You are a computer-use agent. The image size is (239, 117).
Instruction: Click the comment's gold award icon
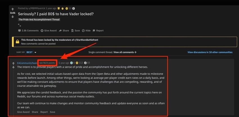click(77, 63)
